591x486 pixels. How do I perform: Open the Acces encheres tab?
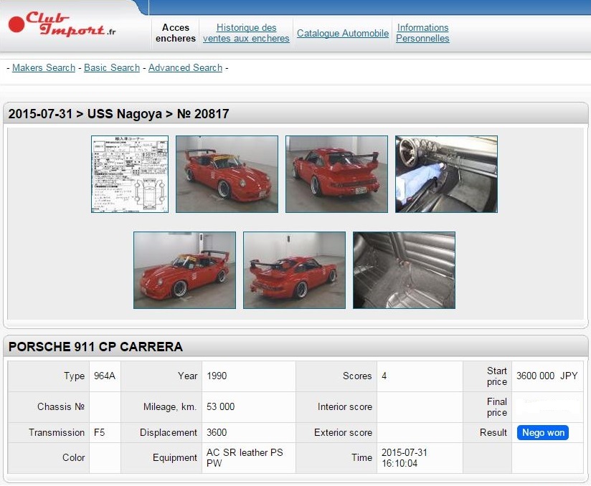point(176,33)
